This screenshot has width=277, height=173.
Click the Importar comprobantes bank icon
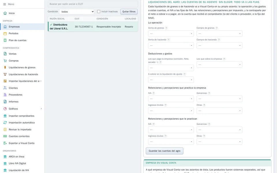5,116
